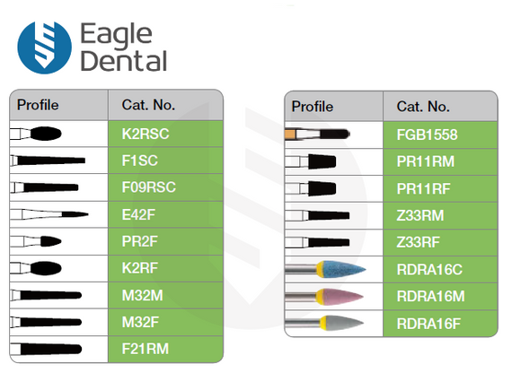Select the F1SC long taper bur profile
Image resolution: width=512 pixels, height=373 pixels.
click(x=48, y=160)
